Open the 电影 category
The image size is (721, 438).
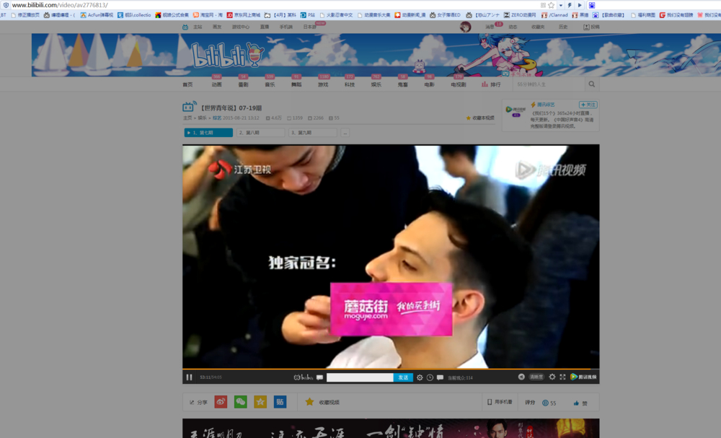[x=430, y=84]
